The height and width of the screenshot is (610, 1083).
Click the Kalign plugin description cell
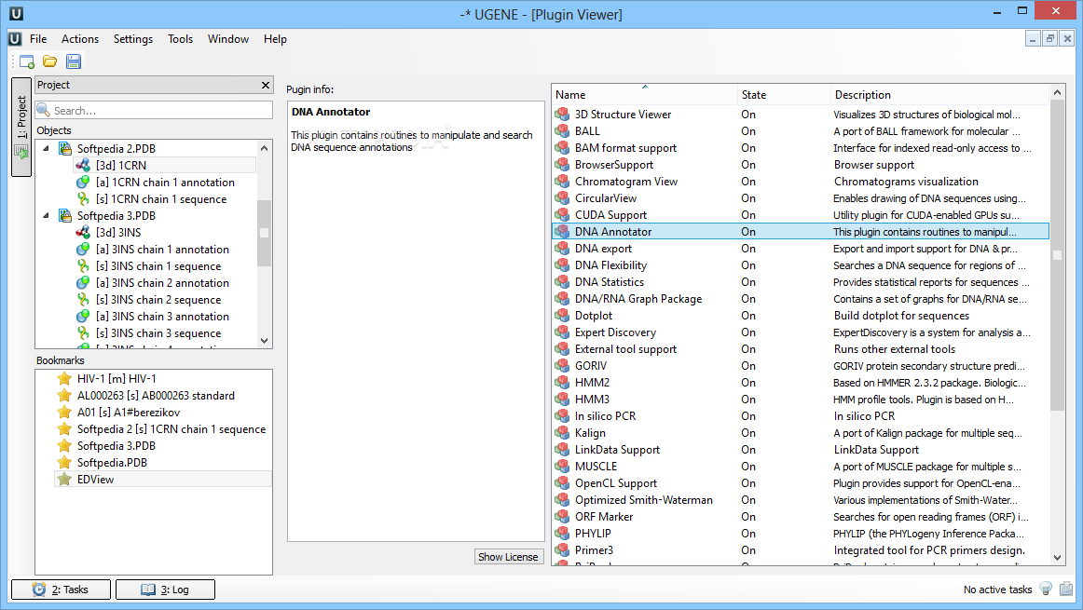point(927,433)
